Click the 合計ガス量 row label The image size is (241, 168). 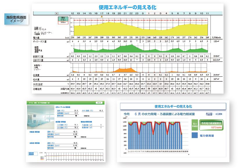tap(38, 60)
